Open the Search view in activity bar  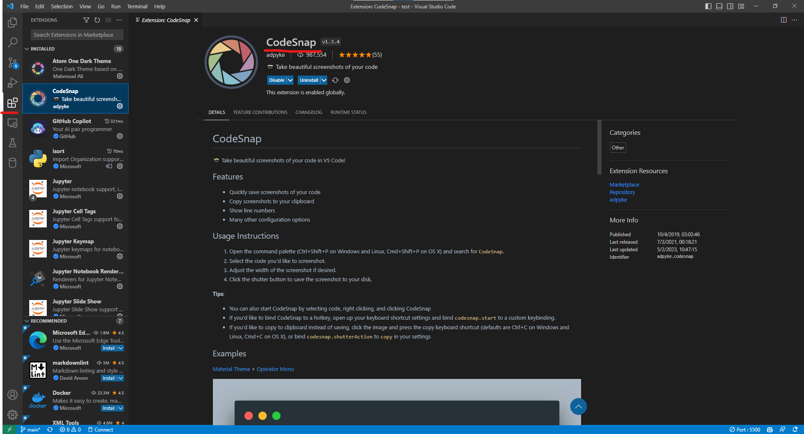pyautogui.click(x=13, y=43)
